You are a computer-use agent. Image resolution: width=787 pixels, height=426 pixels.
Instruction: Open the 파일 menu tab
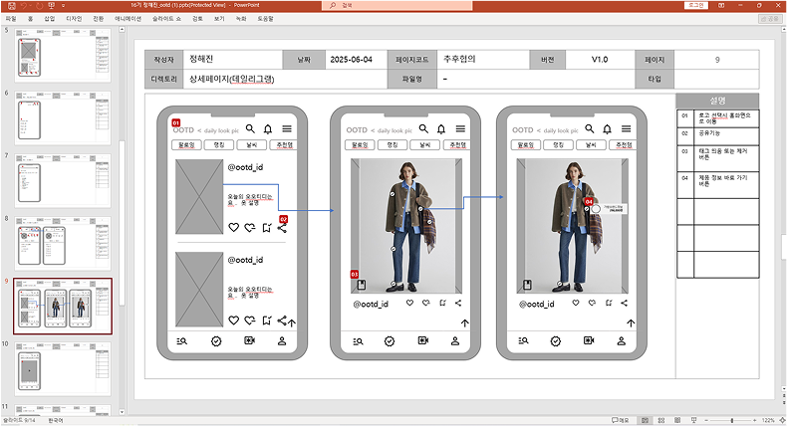click(11, 18)
